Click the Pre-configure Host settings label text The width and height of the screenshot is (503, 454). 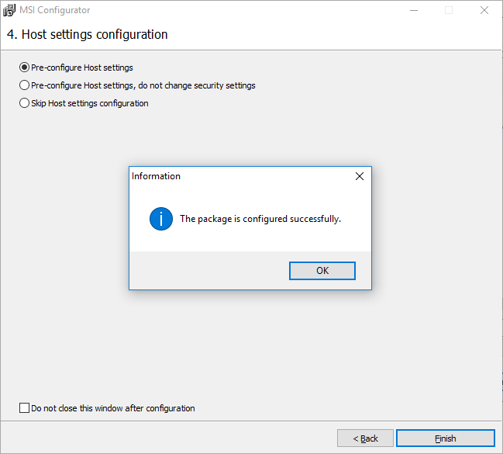coord(81,68)
